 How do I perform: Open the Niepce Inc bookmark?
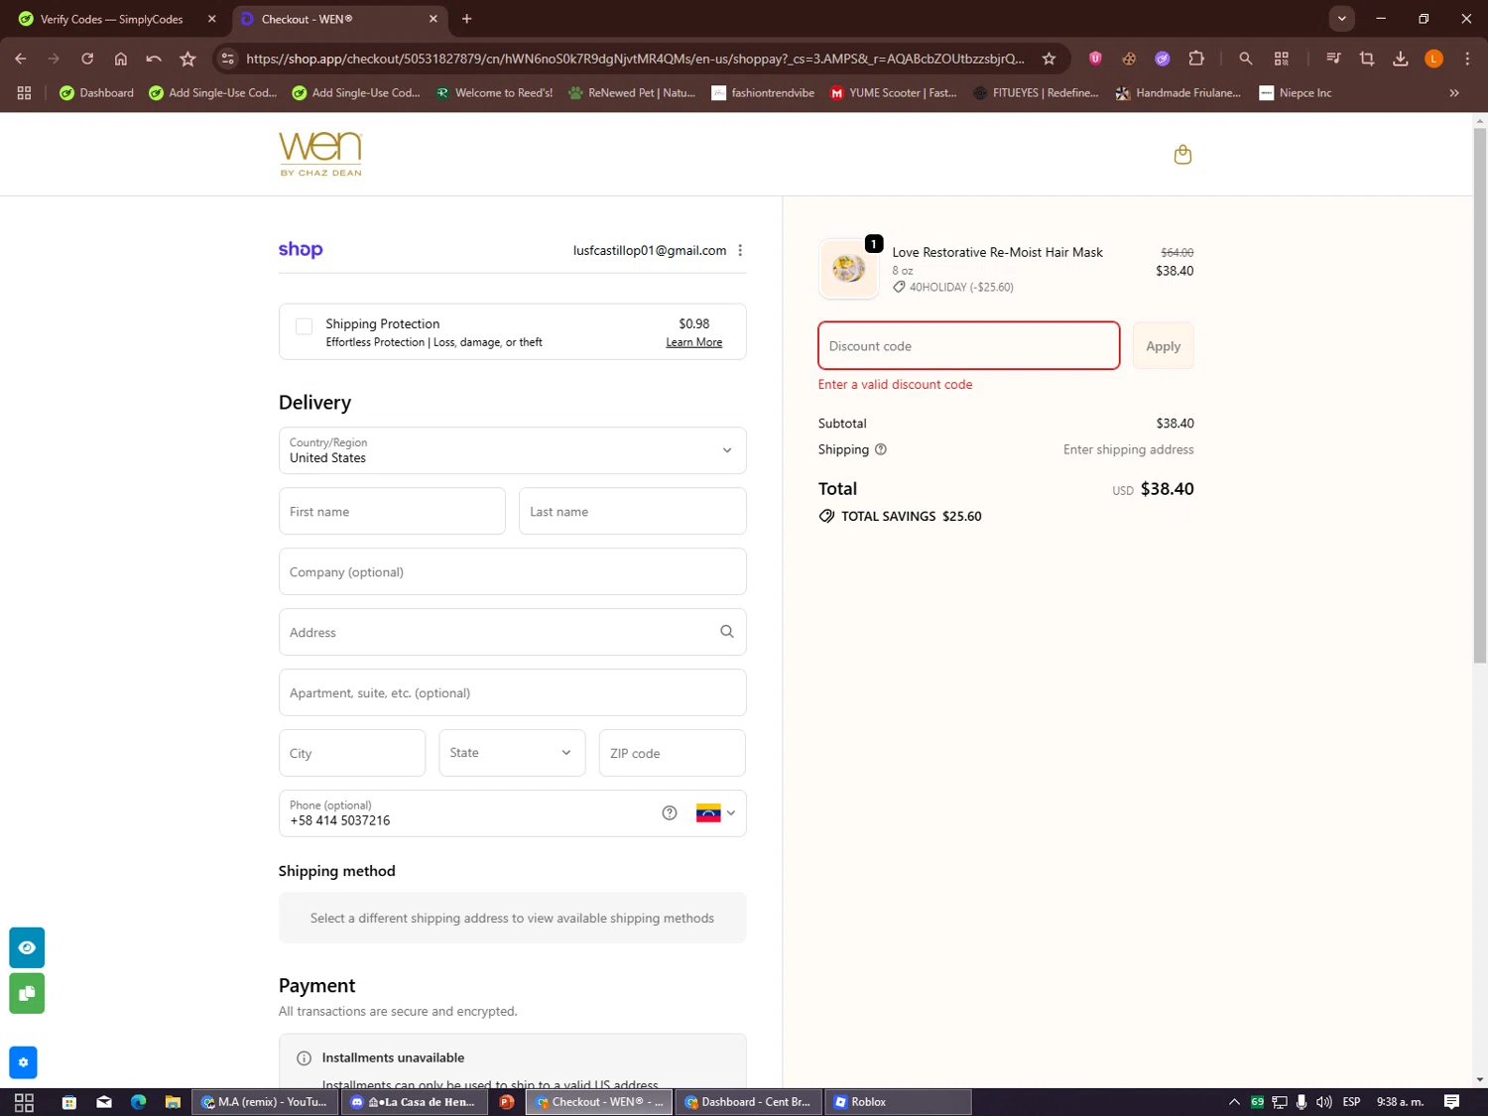tap(1295, 93)
